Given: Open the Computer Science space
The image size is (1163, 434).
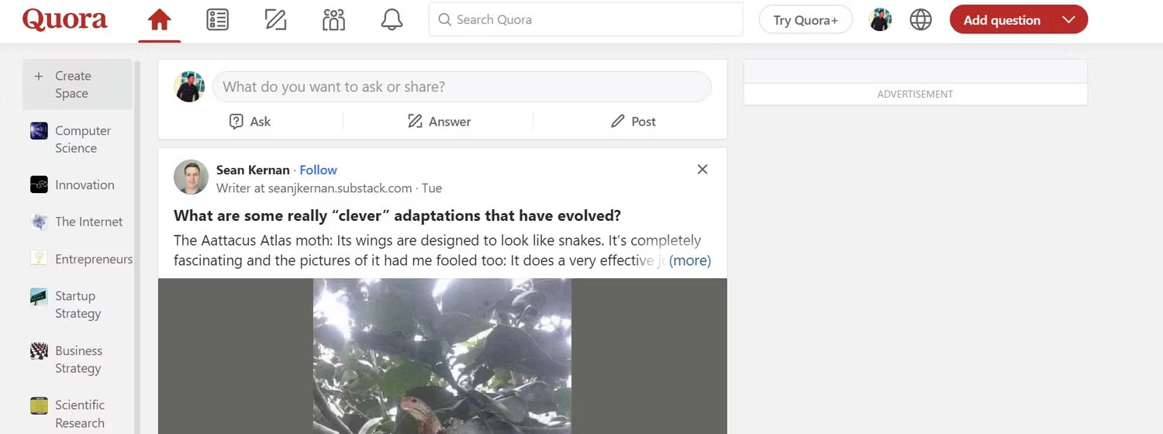Looking at the screenshot, I should 82,139.
